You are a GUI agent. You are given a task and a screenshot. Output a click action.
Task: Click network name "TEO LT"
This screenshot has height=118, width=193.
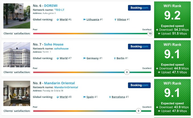coord(59,10)
